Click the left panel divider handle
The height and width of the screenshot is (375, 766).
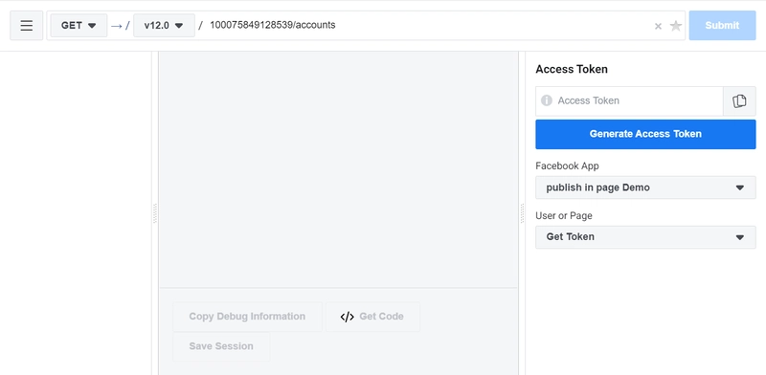(x=155, y=213)
